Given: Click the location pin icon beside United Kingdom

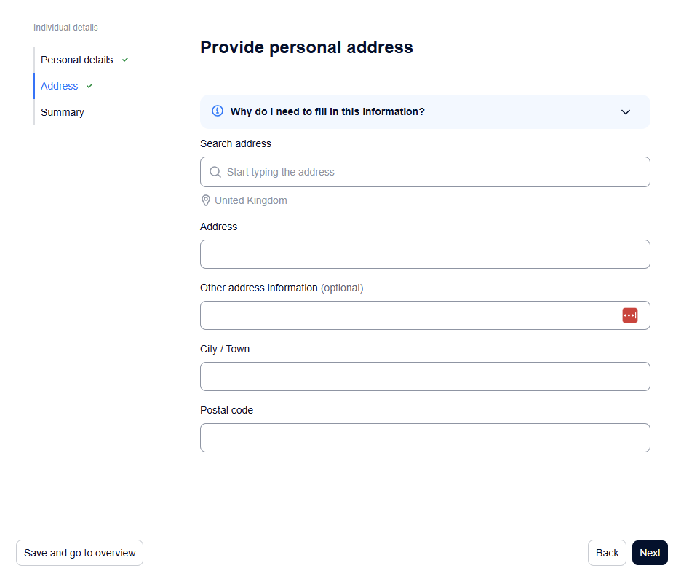Looking at the screenshot, I should pyautogui.click(x=205, y=200).
